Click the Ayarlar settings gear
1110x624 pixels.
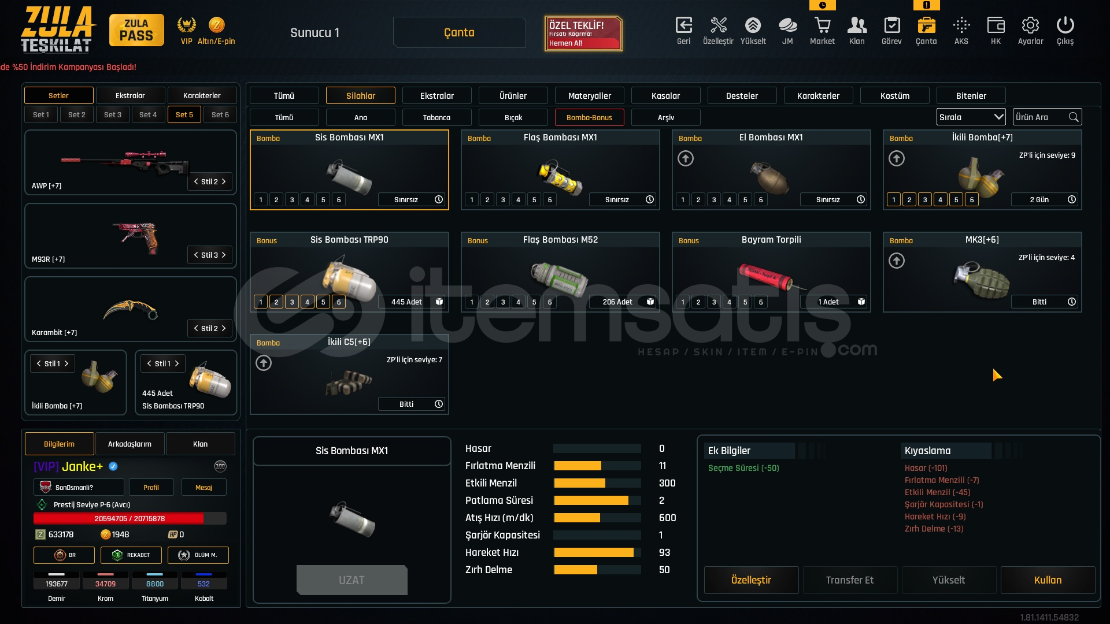(x=1030, y=25)
